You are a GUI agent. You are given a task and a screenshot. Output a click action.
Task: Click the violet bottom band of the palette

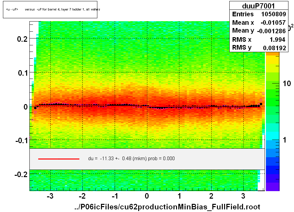pyautogui.click(x=273, y=187)
